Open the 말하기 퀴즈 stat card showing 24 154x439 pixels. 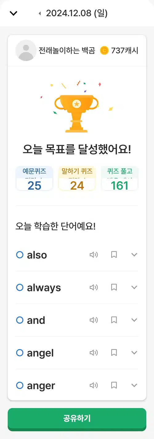(x=77, y=179)
